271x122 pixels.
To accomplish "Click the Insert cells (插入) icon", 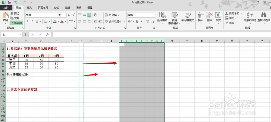I will (x=201, y=15).
